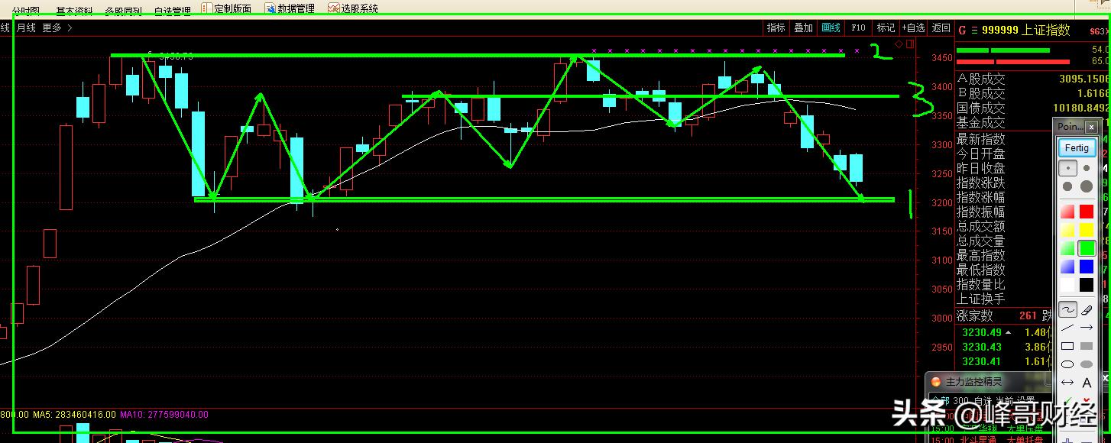
Task: Select the filled rectangle tool
Action: (x=1087, y=346)
